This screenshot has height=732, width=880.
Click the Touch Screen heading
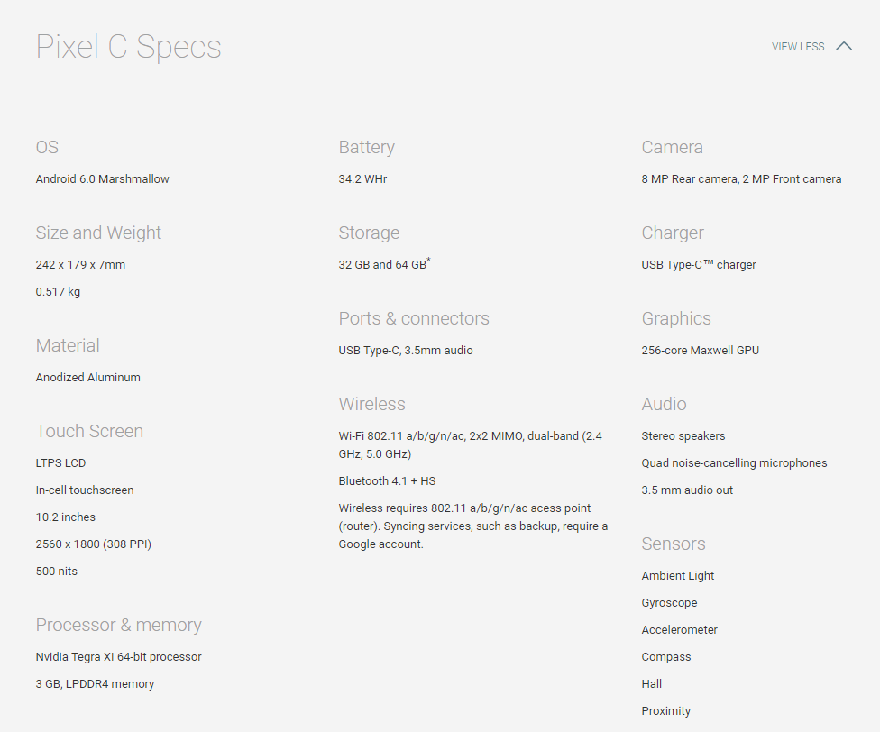(89, 431)
